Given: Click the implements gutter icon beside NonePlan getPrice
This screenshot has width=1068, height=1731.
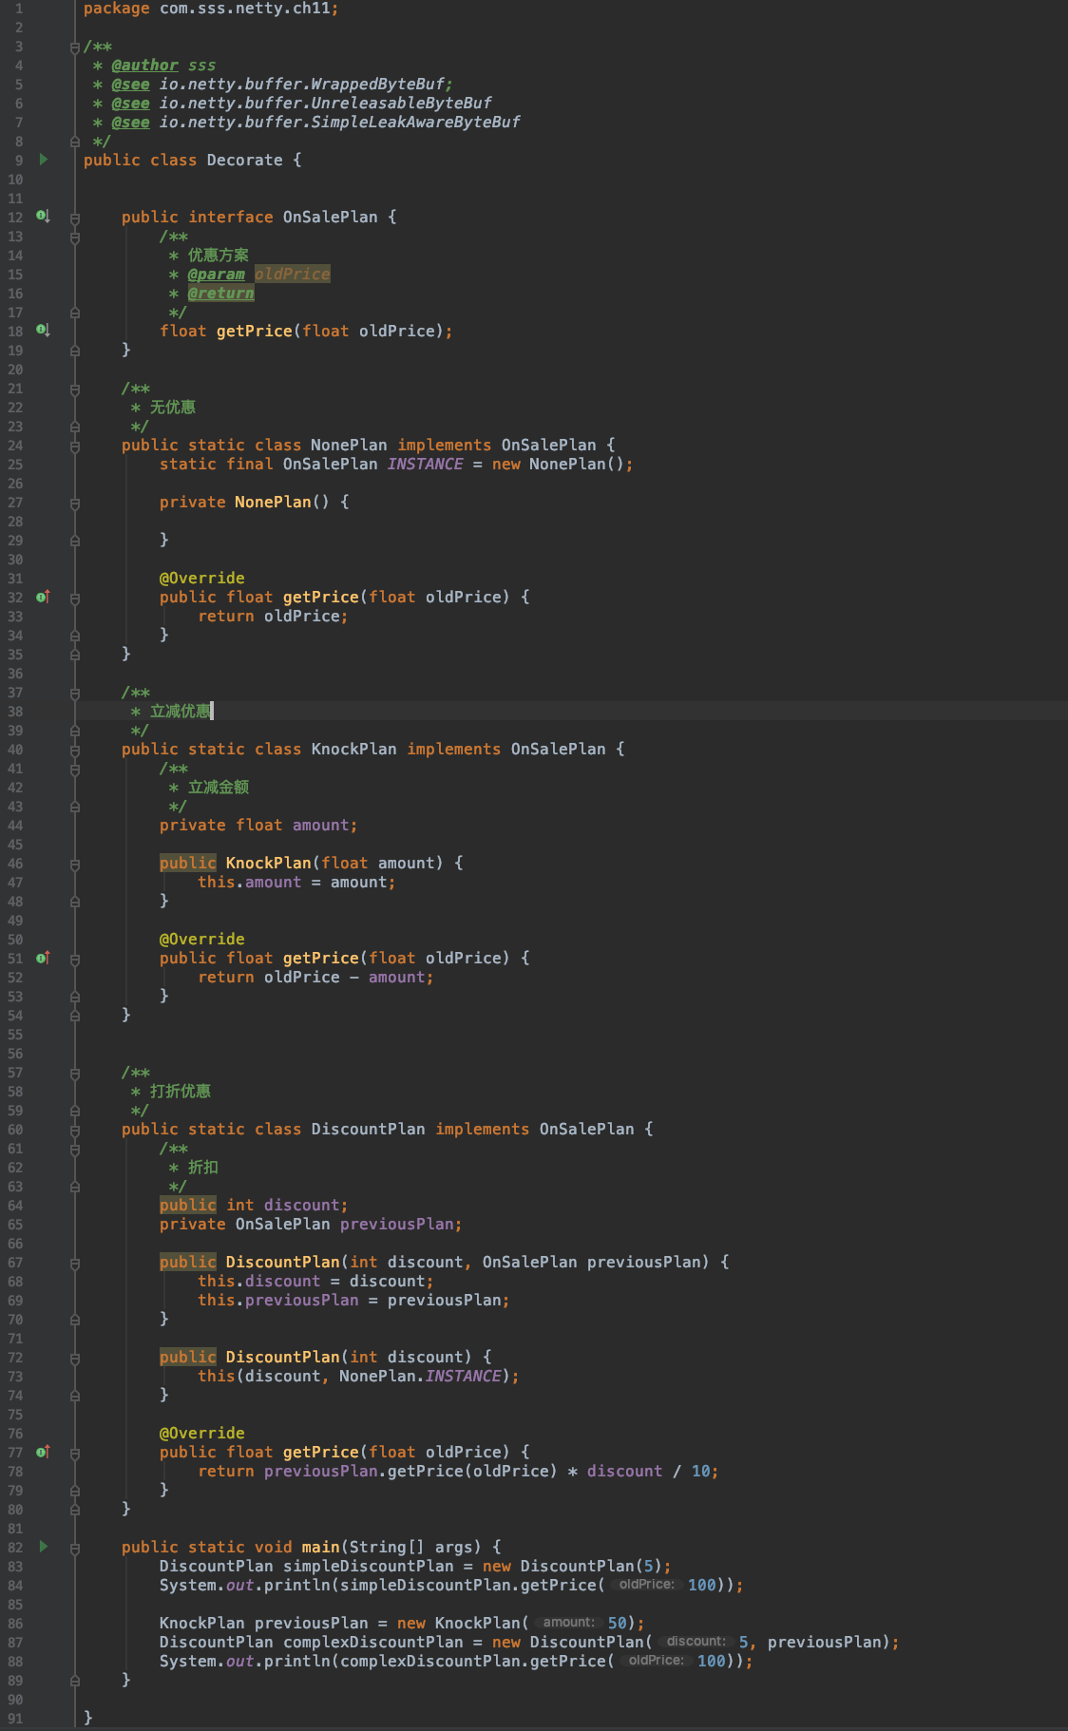Looking at the screenshot, I should [43, 597].
